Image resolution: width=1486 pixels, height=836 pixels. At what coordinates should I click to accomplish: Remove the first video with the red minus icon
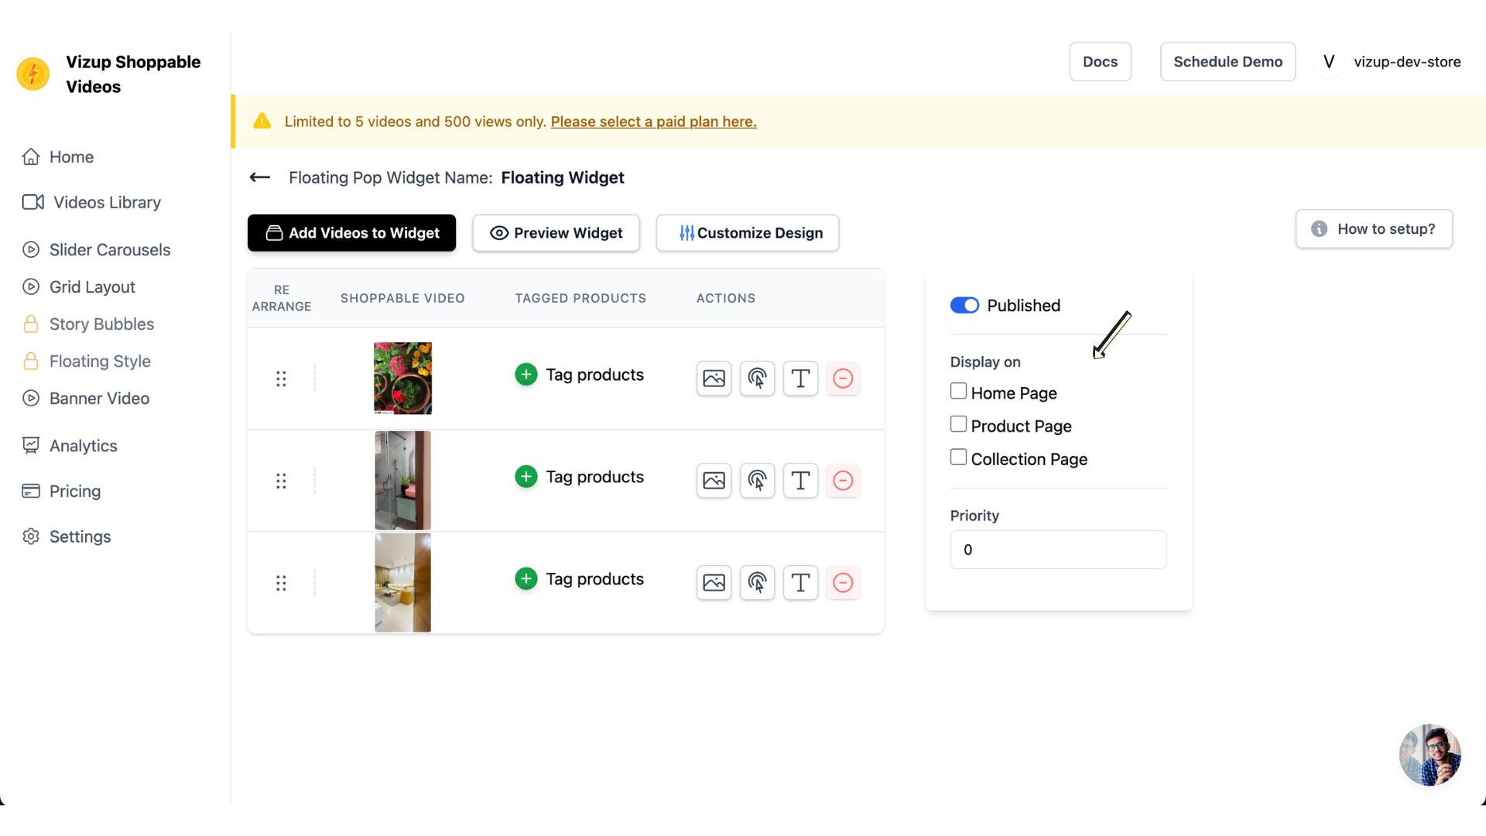tap(843, 379)
